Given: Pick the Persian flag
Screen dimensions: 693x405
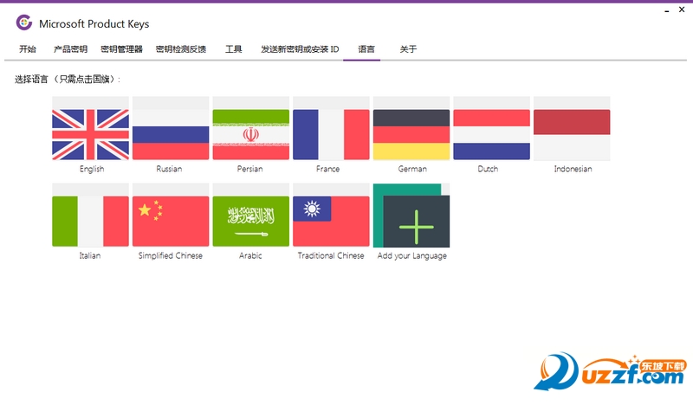Looking at the screenshot, I should pyautogui.click(x=251, y=135).
